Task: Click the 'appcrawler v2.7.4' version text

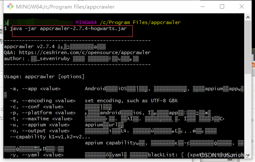Action: tap(29, 46)
